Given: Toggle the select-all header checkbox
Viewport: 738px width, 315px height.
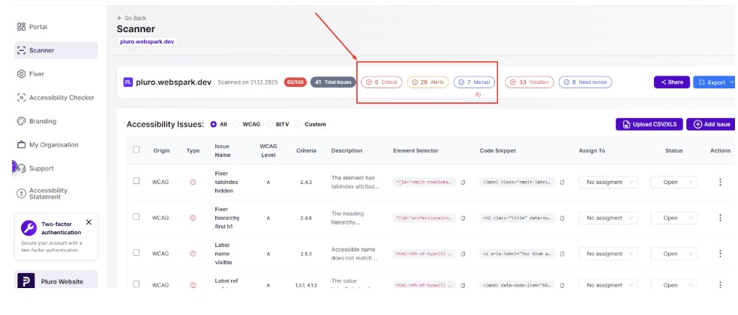Looking at the screenshot, I should [136, 150].
